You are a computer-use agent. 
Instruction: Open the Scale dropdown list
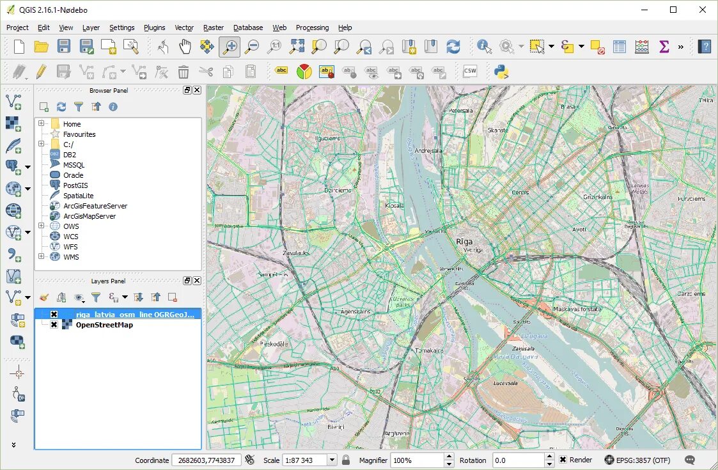[x=332, y=460]
